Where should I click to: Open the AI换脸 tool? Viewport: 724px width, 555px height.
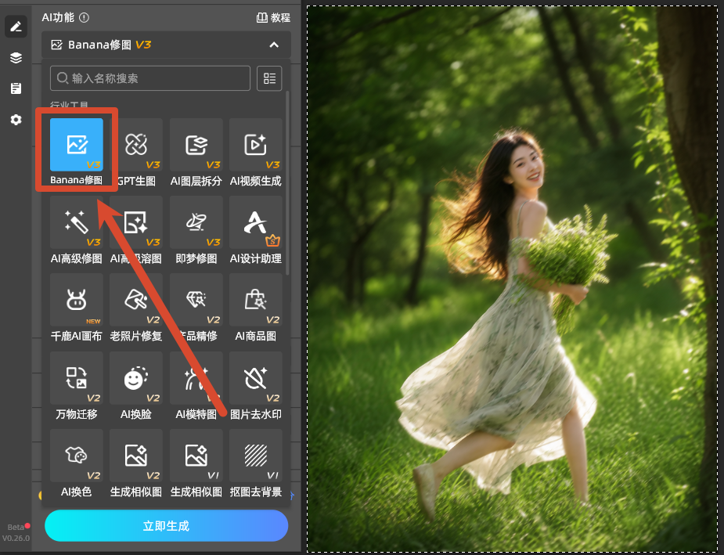[x=136, y=377]
